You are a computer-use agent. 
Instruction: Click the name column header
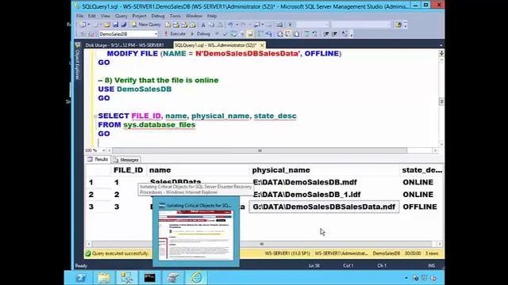click(198, 170)
